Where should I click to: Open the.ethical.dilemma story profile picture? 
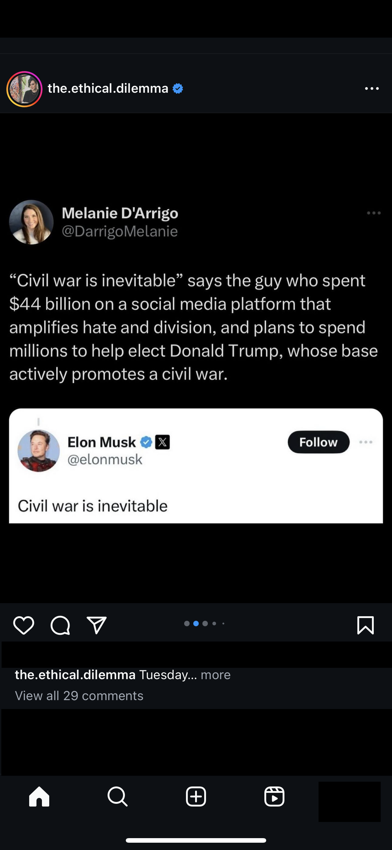click(x=24, y=89)
